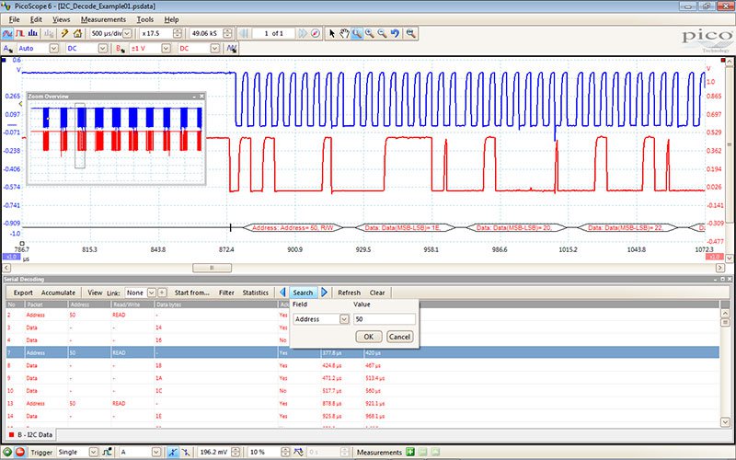Toggle the Accumulate option
This screenshot has height=460, width=736.
pos(61,293)
